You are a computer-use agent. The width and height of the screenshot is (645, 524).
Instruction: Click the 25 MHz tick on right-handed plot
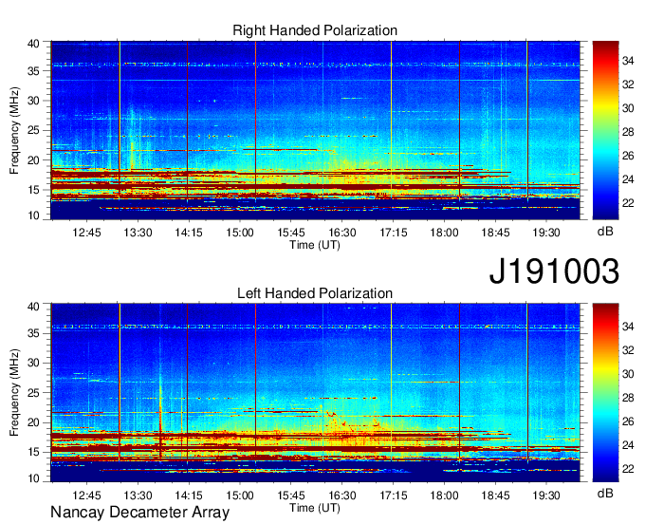33,130
